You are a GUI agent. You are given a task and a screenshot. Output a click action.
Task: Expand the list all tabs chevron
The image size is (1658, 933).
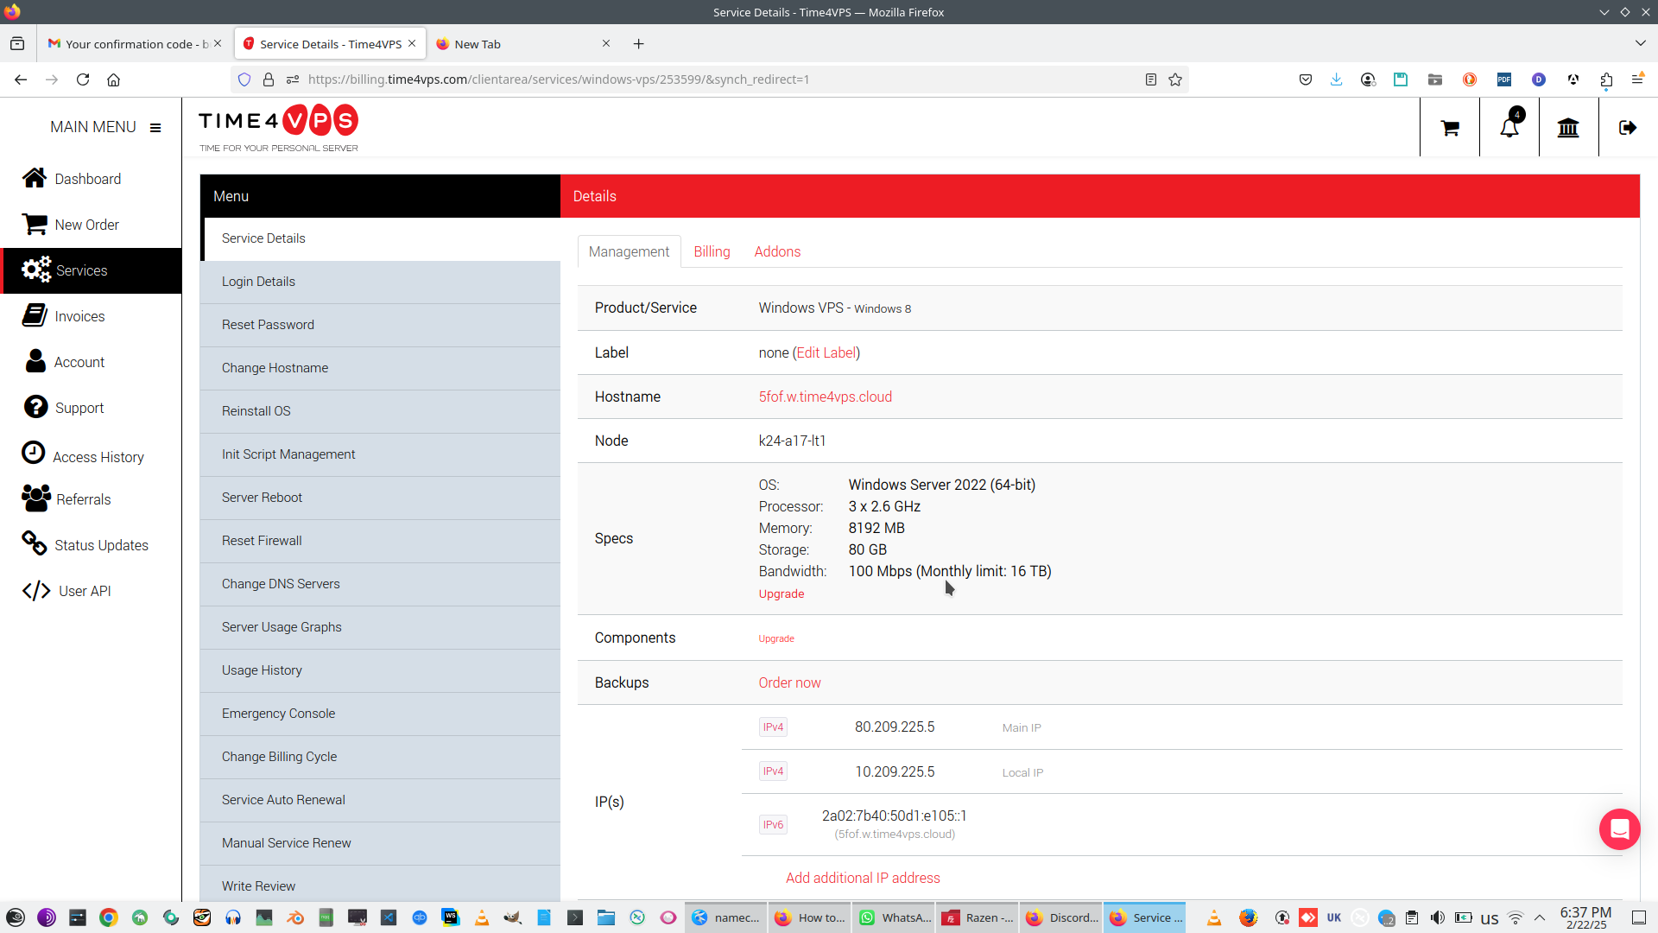1640,43
